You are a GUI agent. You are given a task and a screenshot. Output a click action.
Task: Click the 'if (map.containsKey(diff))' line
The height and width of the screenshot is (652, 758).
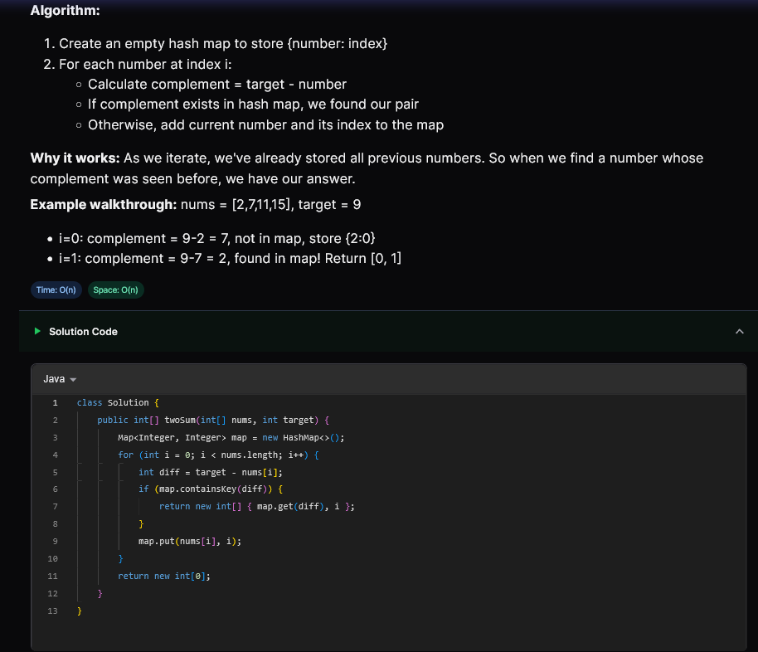(211, 489)
